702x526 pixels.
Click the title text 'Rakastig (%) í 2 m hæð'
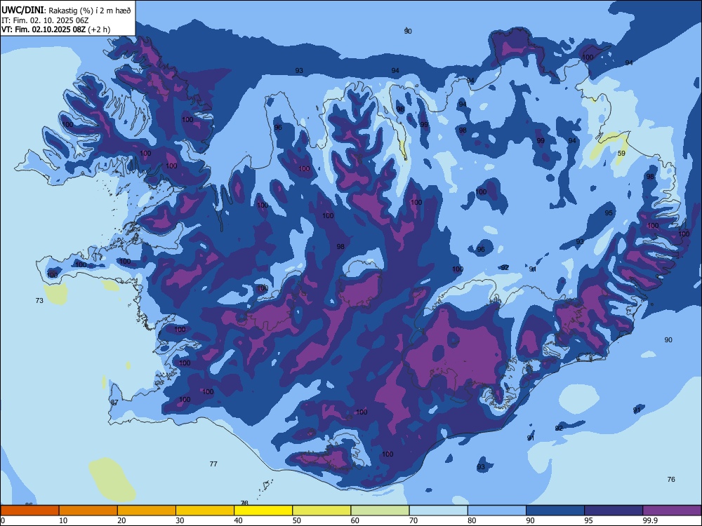click(x=89, y=11)
